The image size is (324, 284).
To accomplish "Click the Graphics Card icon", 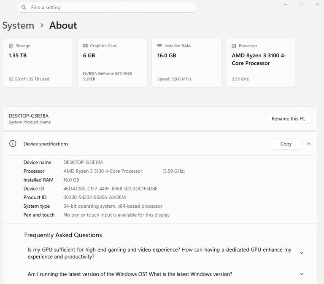I will tap(86, 46).
